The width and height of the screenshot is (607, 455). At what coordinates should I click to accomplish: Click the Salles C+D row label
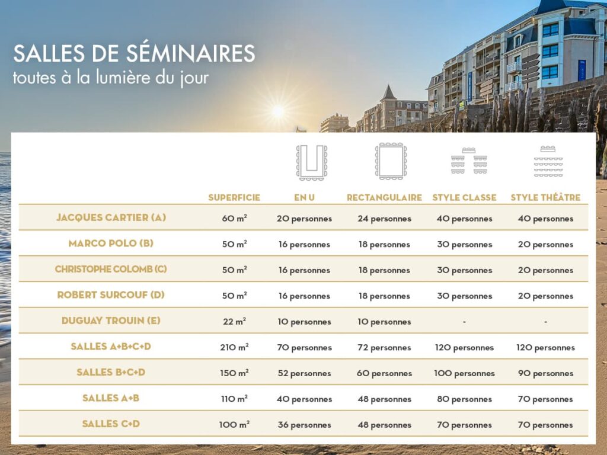click(111, 424)
